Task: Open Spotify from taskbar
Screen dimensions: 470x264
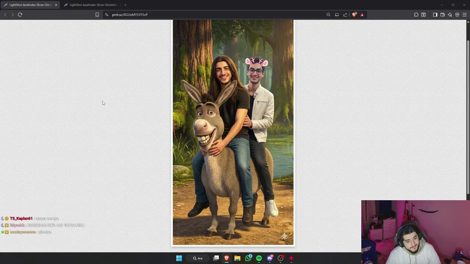Action: (x=259, y=258)
